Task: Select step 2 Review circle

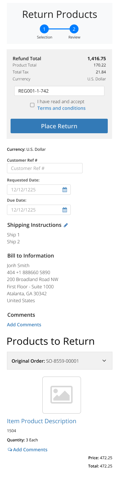Action: pos(74,29)
